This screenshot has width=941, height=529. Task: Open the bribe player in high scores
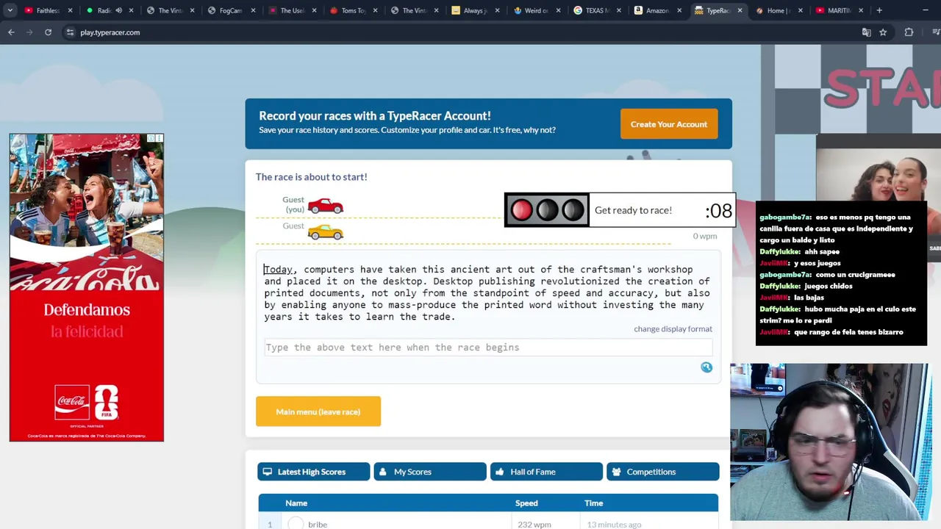[318, 525]
